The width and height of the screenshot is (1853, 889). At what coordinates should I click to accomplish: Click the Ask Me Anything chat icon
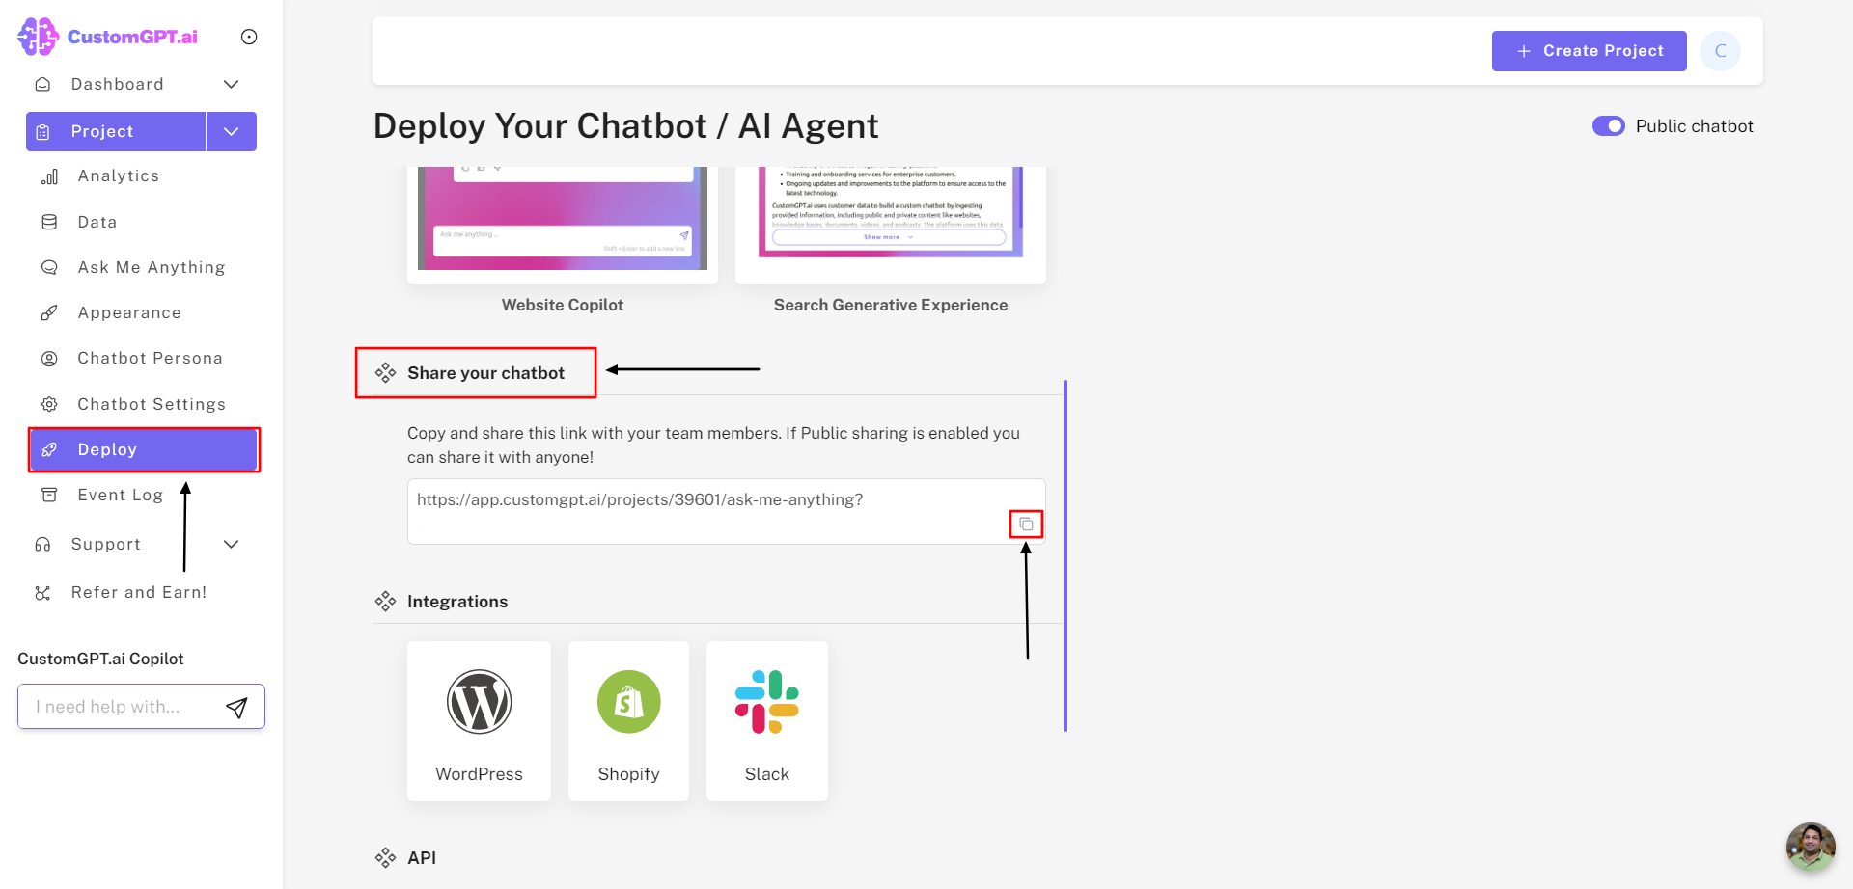click(x=49, y=267)
